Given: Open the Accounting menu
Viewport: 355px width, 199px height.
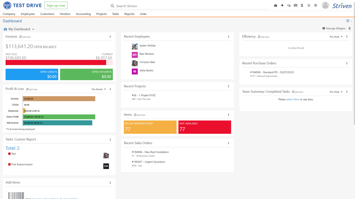Looking at the screenshot, I should pyautogui.click(x=83, y=14).
